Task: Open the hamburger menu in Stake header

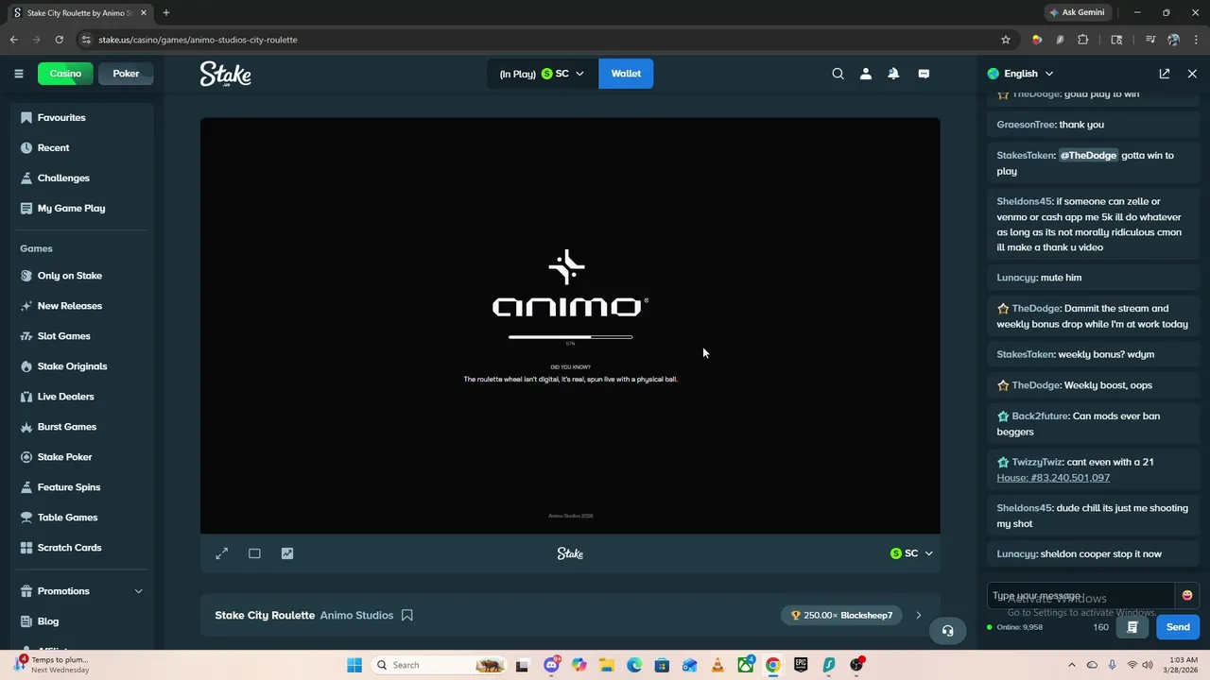Action: pos(18,74)
